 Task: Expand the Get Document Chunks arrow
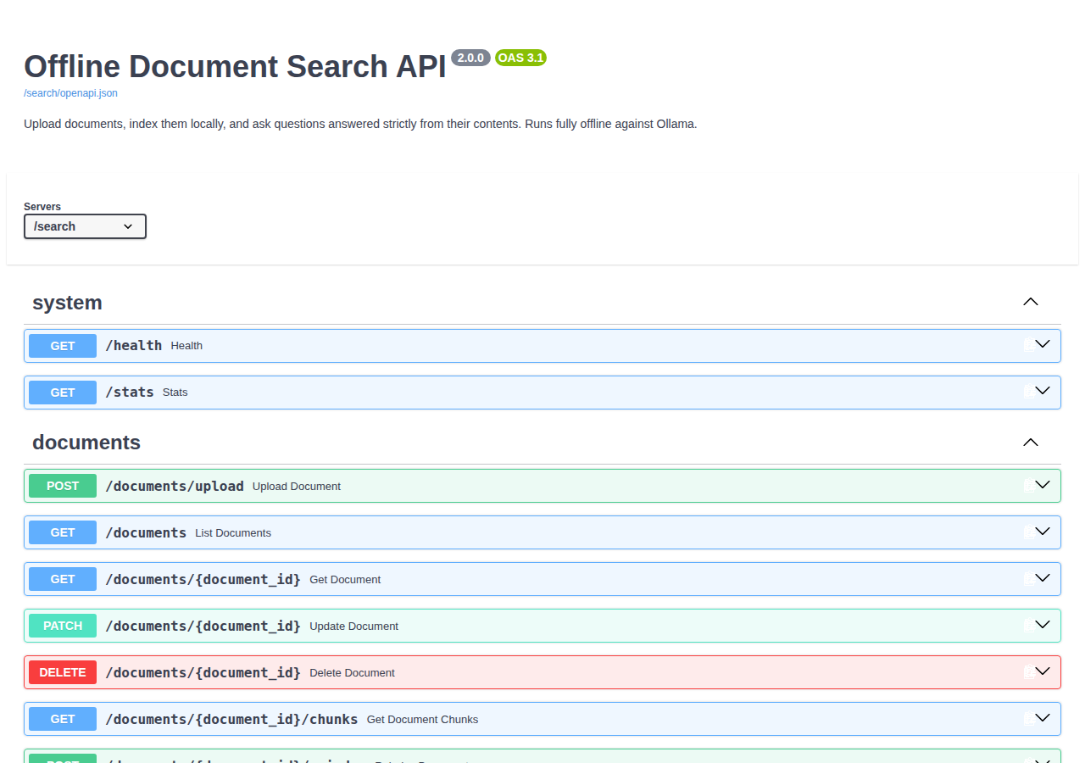click(1043, 718)
